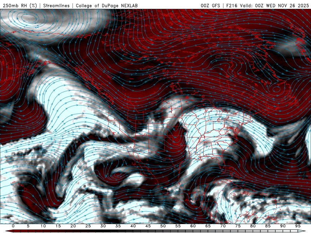Click the "50" colorbar scale label

pyautogui.click(x=163, y=226)
